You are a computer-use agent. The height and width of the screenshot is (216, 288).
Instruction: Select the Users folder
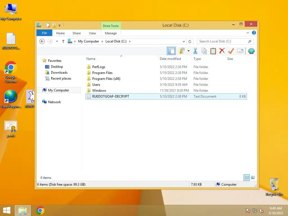(166, 84)
